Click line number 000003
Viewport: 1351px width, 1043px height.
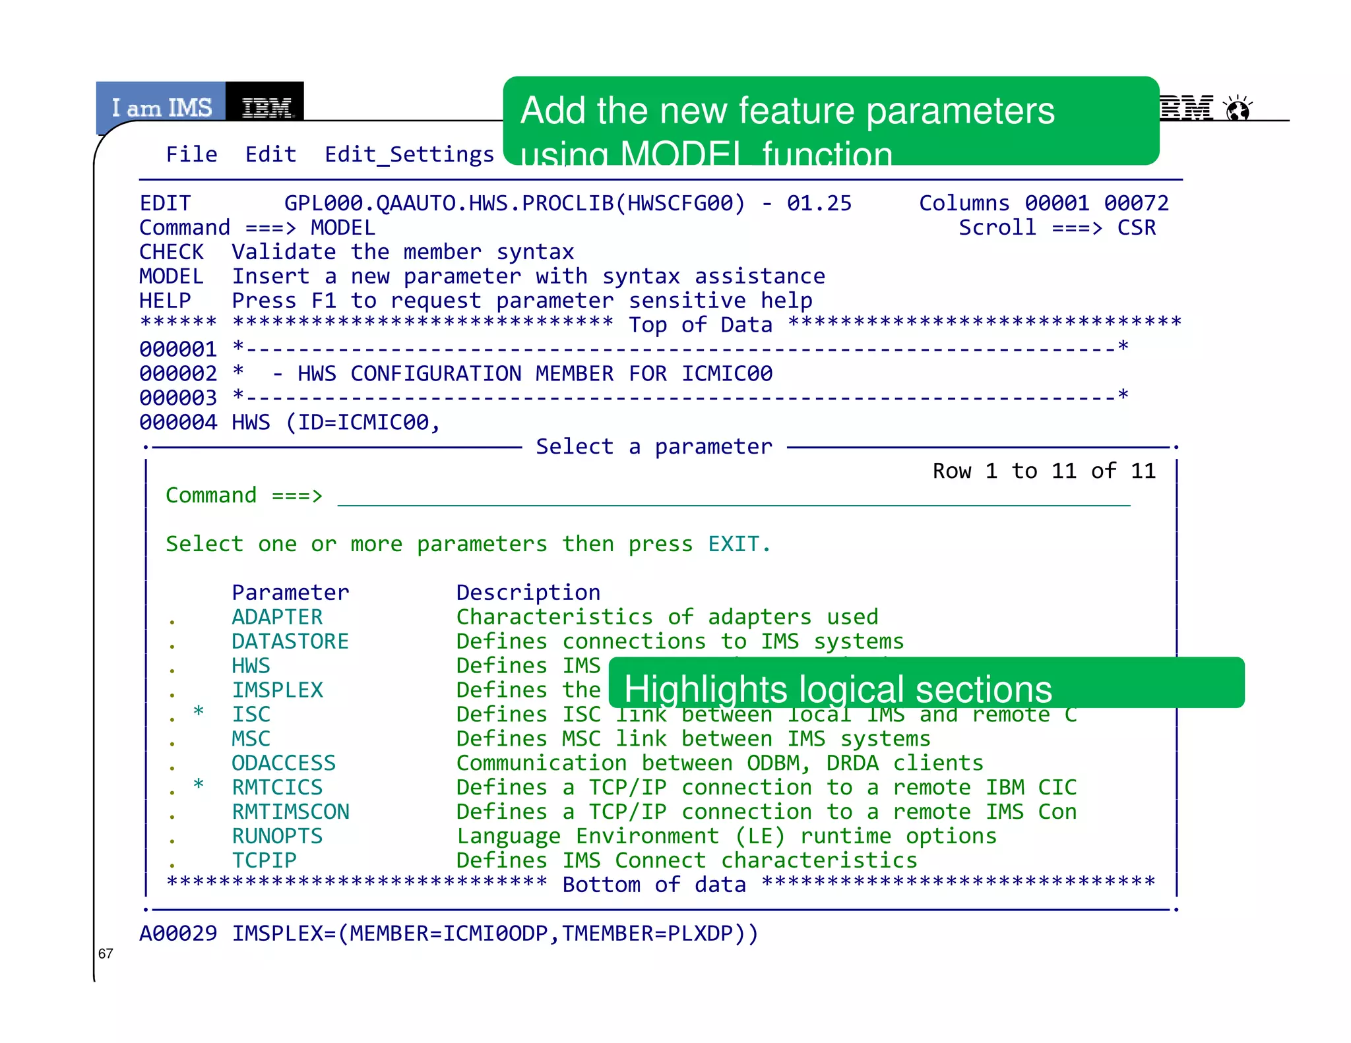click(178, 398)
